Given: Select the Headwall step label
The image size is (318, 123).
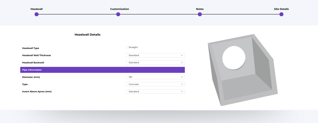Looking at the screenshot, I should tap(37, 9).
